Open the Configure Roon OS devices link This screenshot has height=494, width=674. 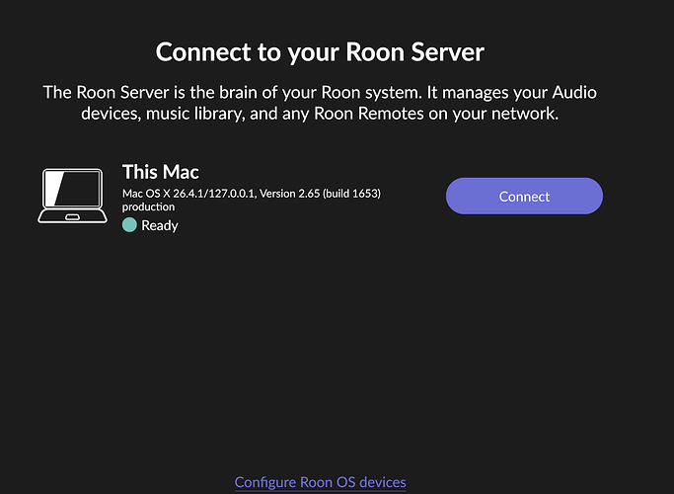[x=321, y=482]
